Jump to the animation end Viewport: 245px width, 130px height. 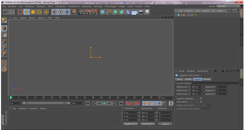click(121, 103)
